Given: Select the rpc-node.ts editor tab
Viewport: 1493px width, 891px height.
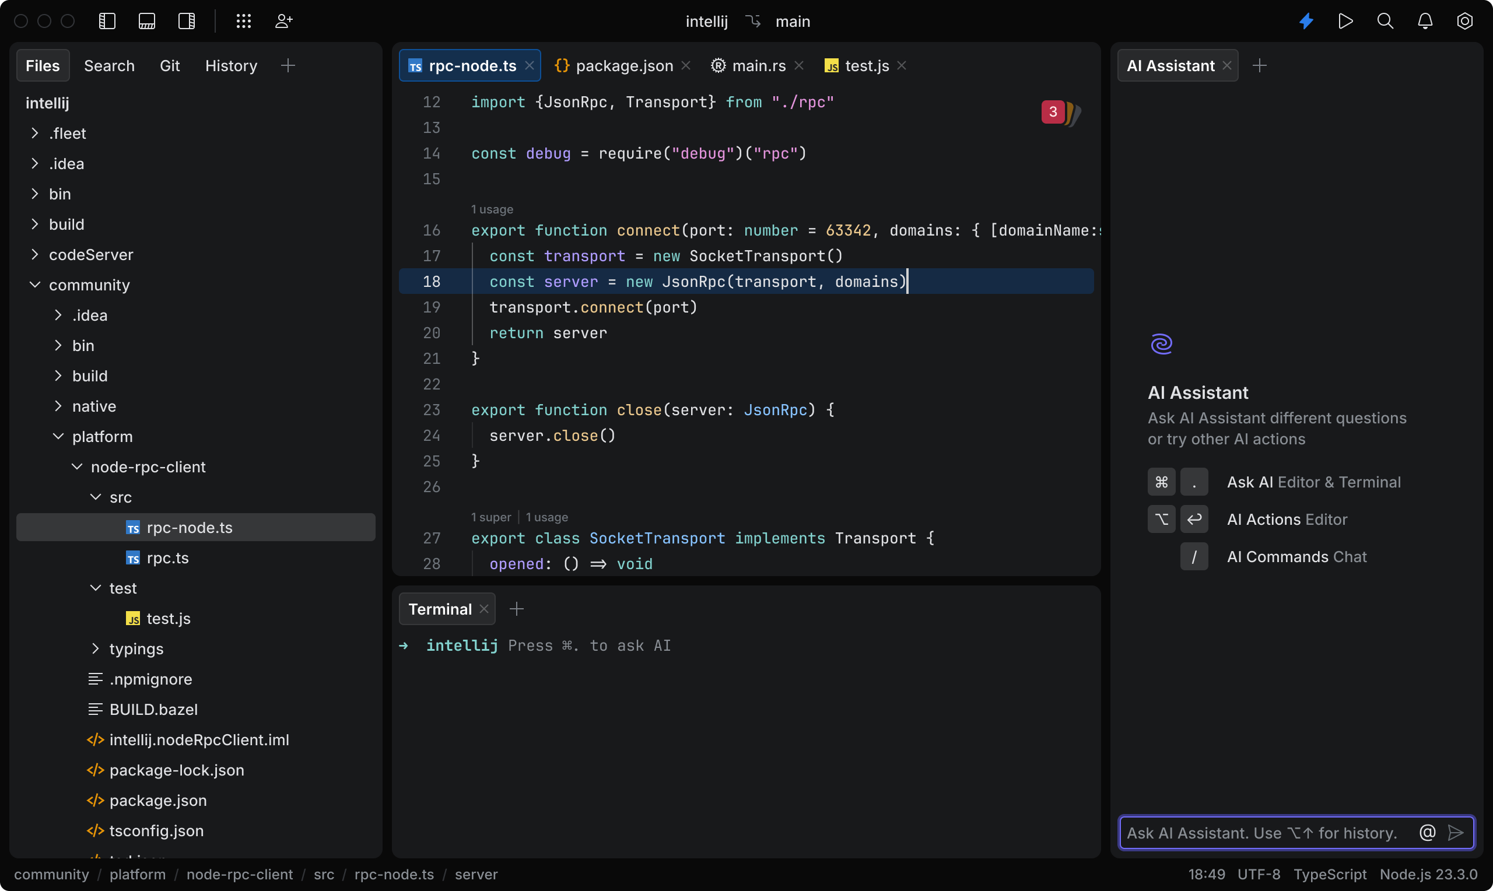Looking at the screenshot, I should (471, 66).
